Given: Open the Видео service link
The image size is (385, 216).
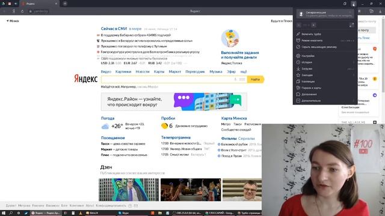Looking at the screenshot, I should (106, 71).
